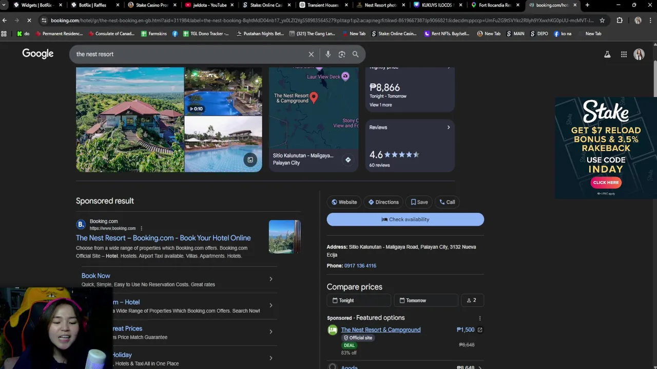The image size is (657, 369).
Task: Open Consulate of Canad... bookmark
Action: pyautogui.click(x=110, y=34)
